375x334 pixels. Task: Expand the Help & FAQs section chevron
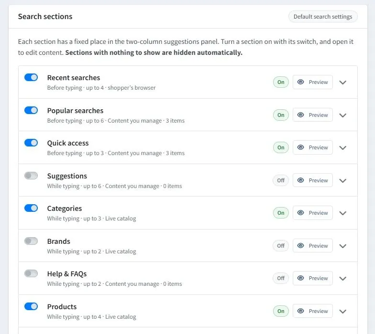coord(342,279)
